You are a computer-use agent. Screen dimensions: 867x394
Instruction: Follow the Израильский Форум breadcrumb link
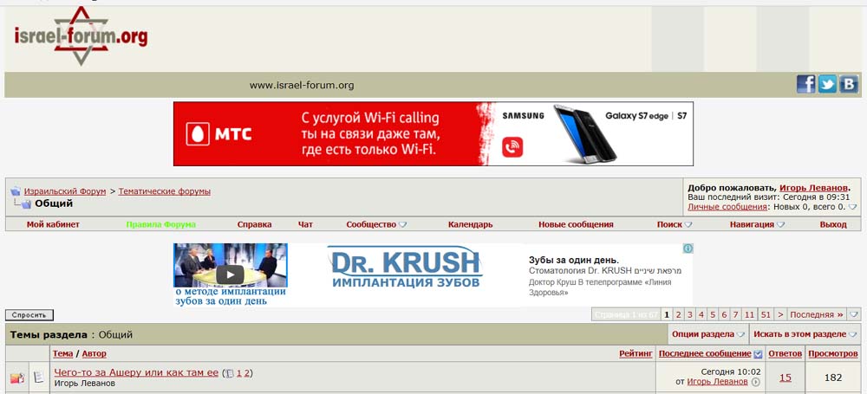[x=65, y=191]
